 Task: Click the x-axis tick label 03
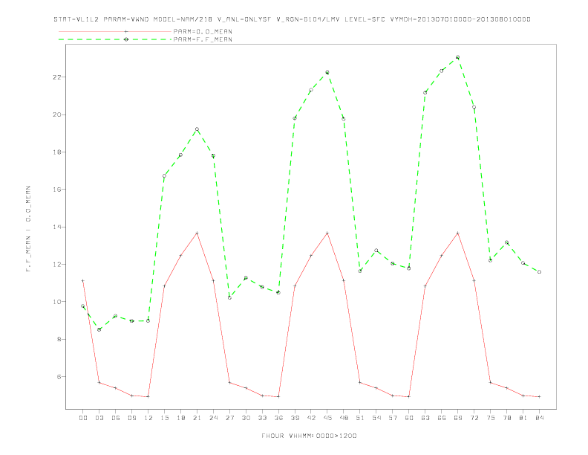[x=99, y=418]
